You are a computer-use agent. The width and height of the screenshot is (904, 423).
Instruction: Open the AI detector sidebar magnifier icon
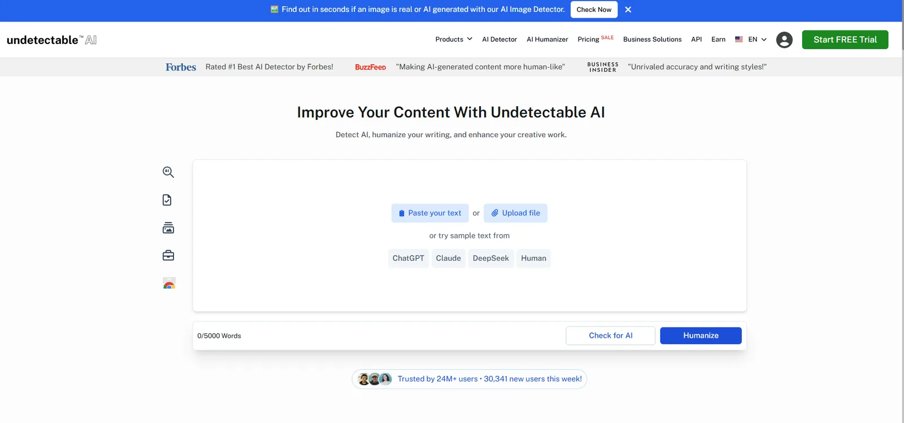(x=168, y=172)
